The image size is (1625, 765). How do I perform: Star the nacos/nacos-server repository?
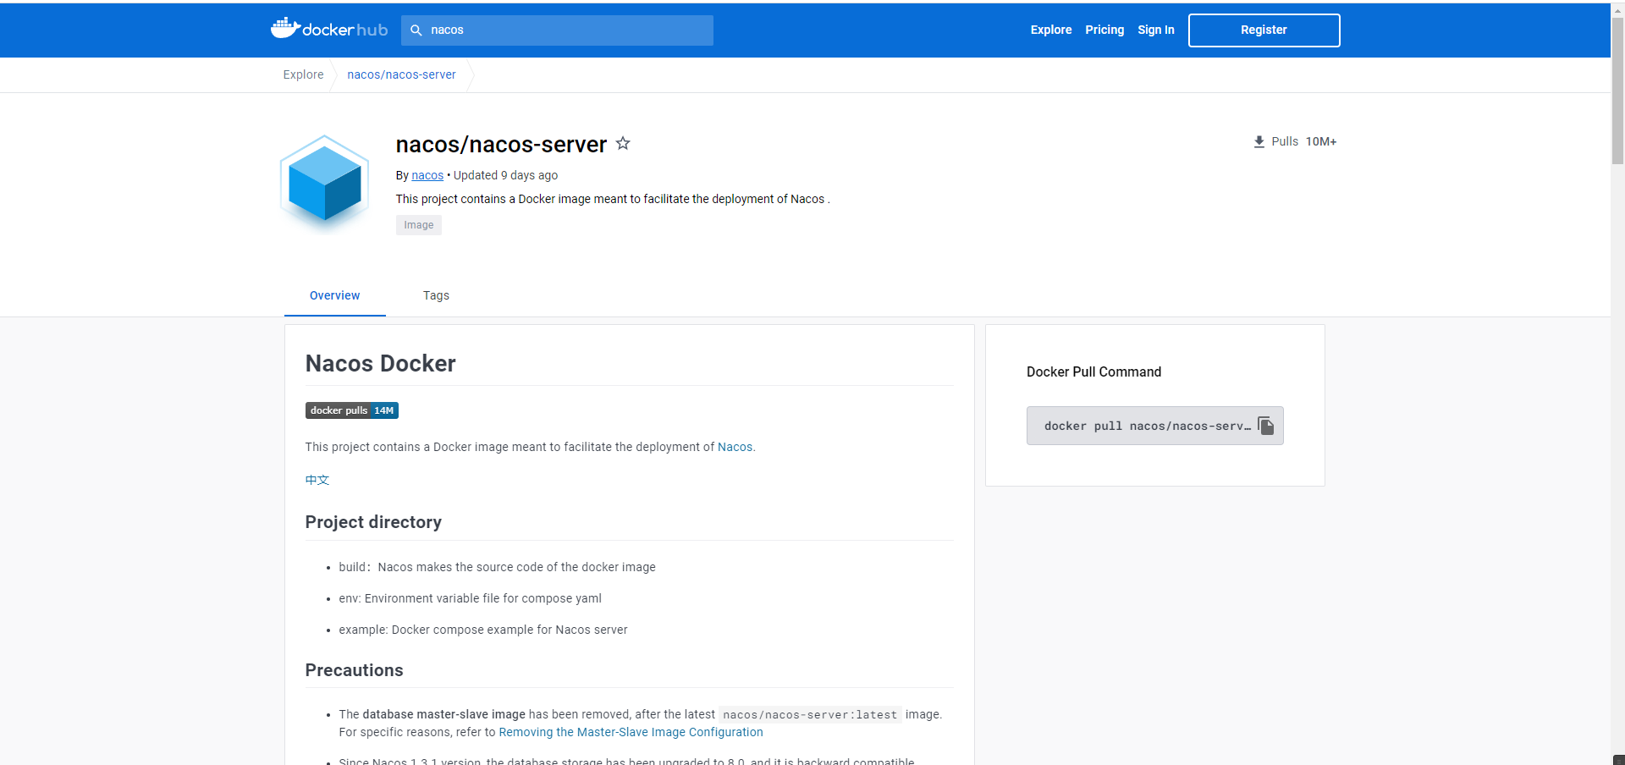(x=623, y=144)
